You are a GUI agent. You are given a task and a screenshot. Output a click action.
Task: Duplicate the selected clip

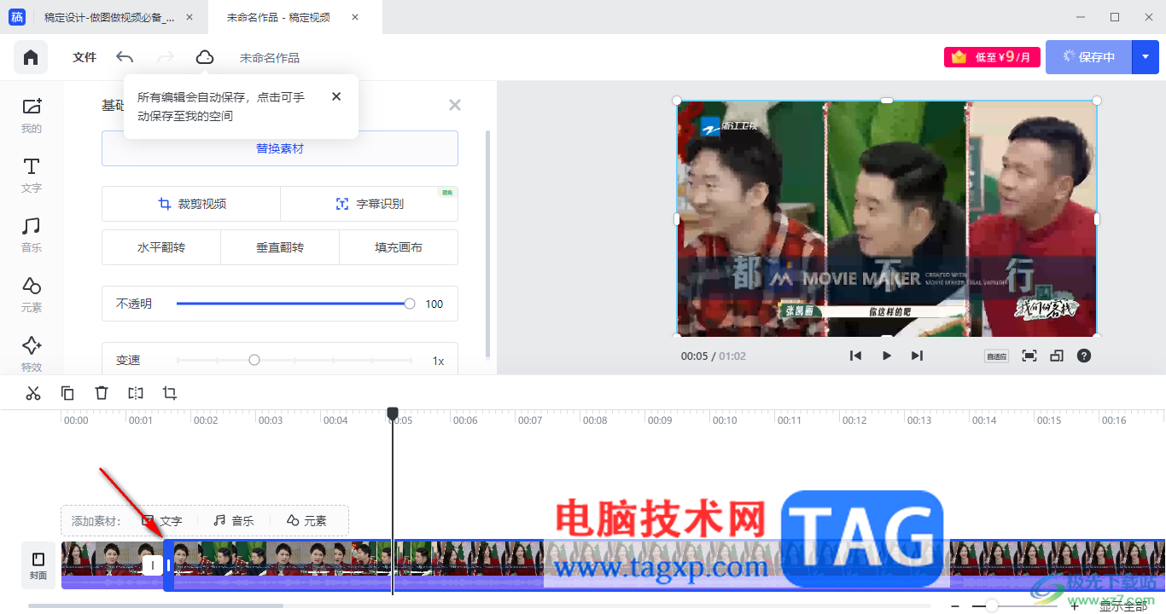(x=67, y=393)
